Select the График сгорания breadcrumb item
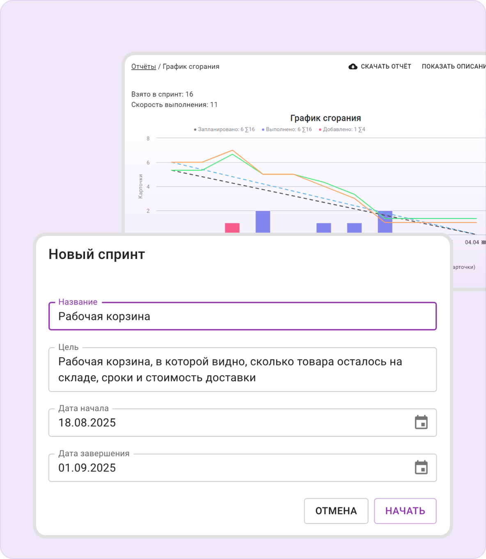 coord(191,67)
